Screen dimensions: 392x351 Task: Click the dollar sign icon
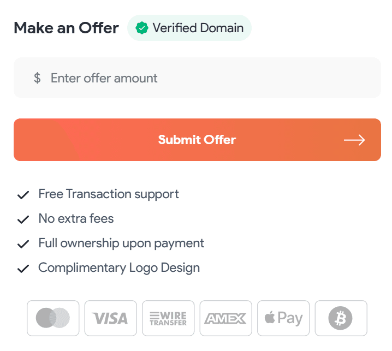[37, 78]
